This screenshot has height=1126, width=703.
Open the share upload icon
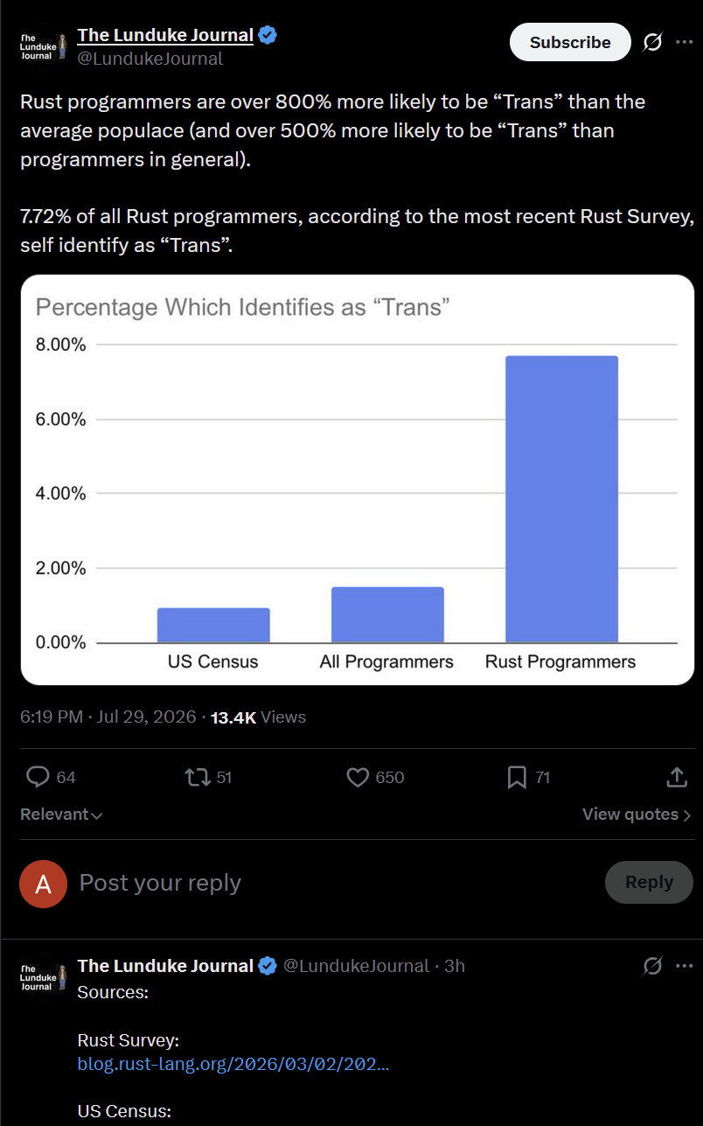[x=677, y=777]
